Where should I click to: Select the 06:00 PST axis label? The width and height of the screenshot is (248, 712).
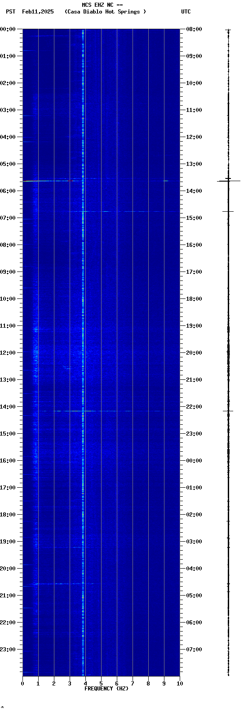click(x=8, y=191)
